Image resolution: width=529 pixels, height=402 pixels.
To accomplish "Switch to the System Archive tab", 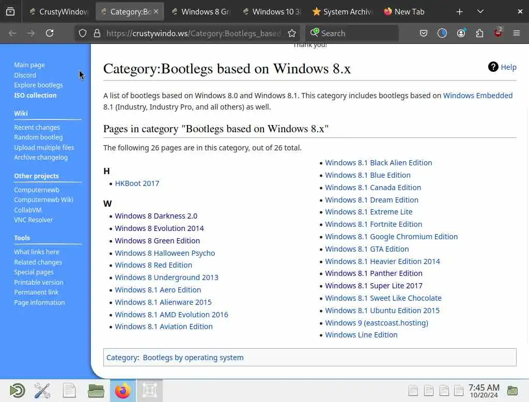I will (343, 12).
